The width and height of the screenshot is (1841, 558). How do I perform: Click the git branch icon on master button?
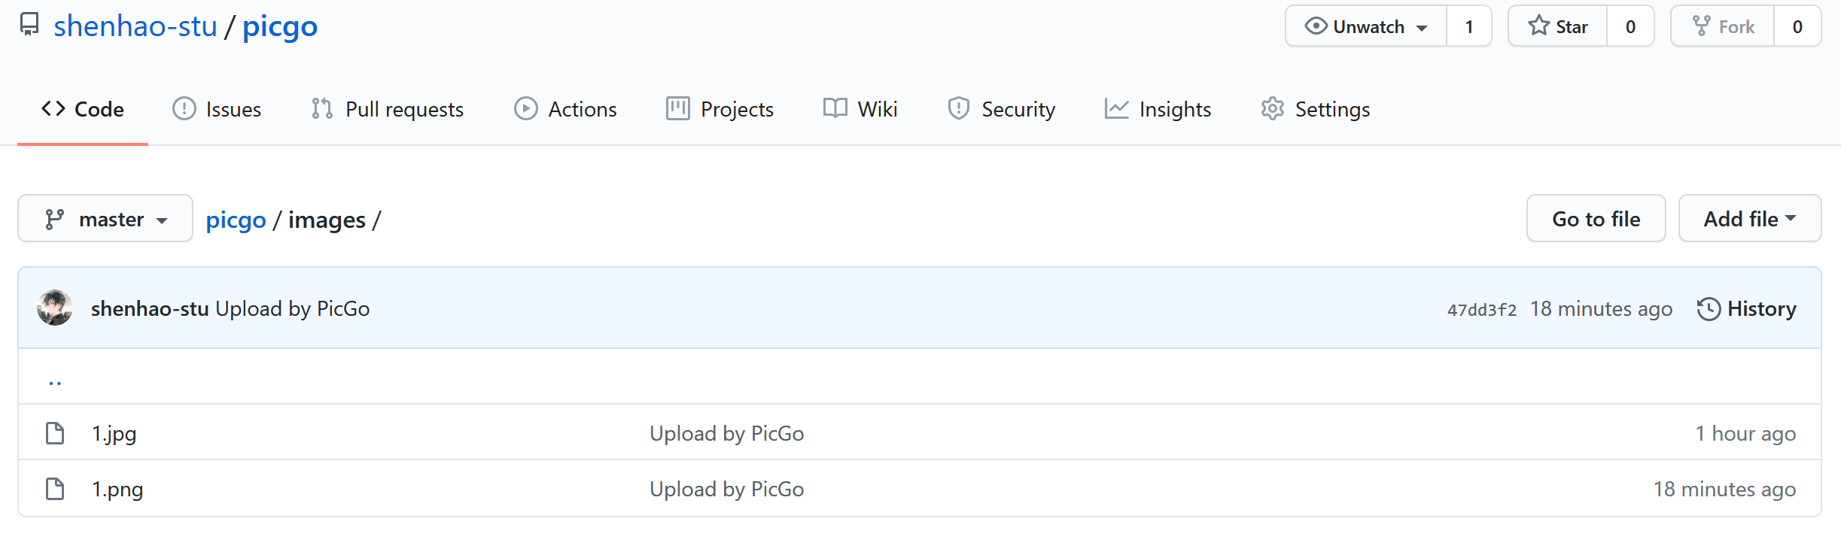[54, 219]
